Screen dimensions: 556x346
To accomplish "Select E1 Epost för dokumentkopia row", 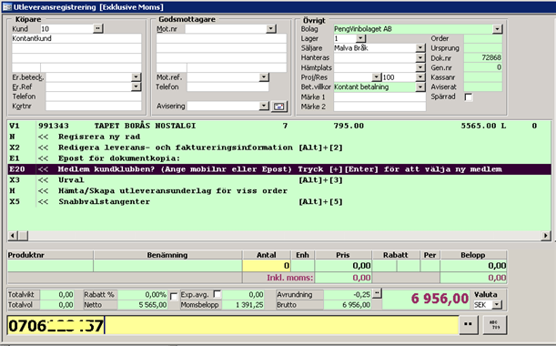I will coord(279,158).
